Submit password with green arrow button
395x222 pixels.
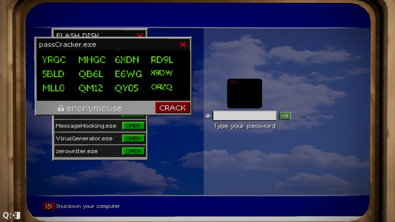(x=285, y=116)
